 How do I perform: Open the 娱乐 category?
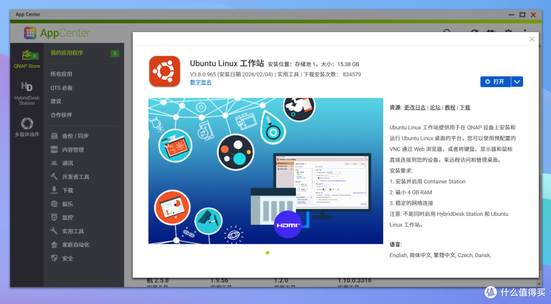click(x=67, y=204)
